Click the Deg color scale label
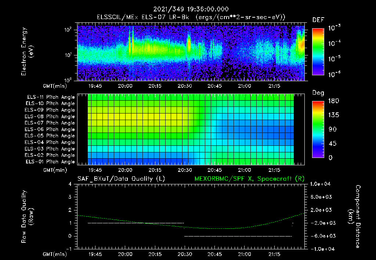This screenshot has width=376, height=260. pyautogui.click(x=318, y=93)
